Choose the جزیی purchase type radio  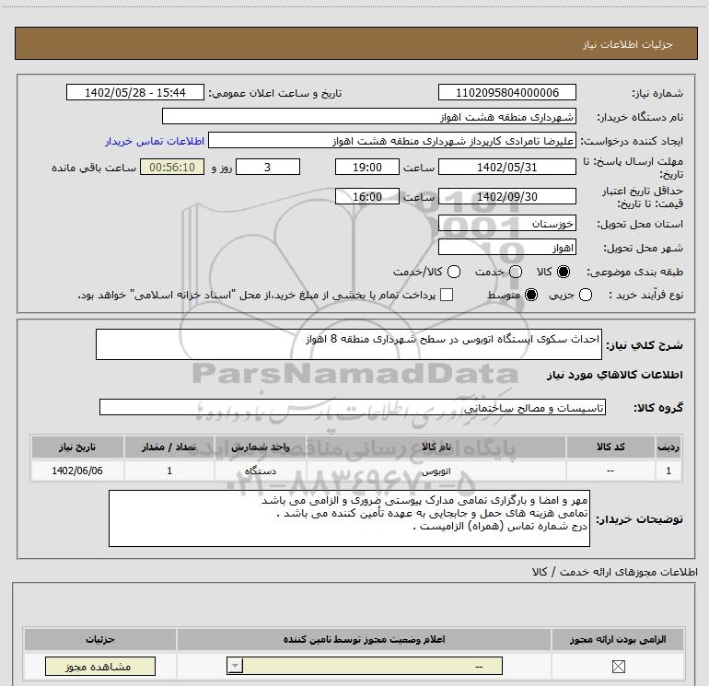586,295
